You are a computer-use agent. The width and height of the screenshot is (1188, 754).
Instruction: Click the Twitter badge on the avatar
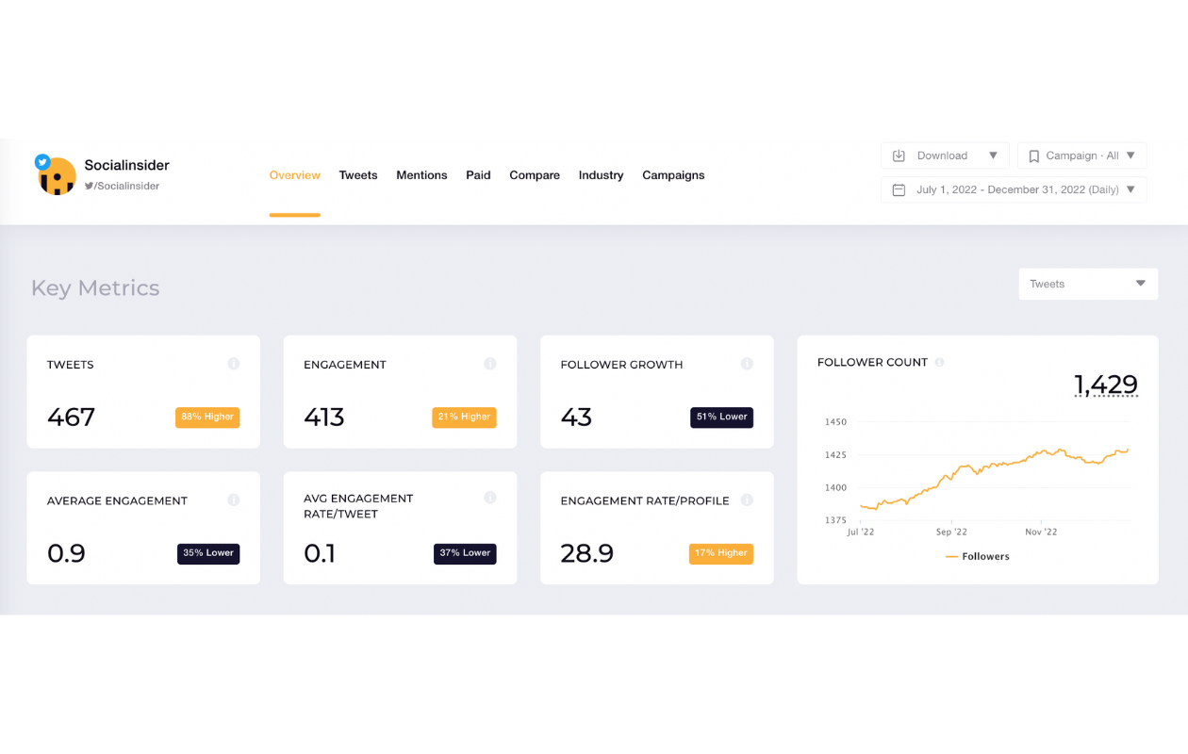pyautogui.click(x=42, y=162)
